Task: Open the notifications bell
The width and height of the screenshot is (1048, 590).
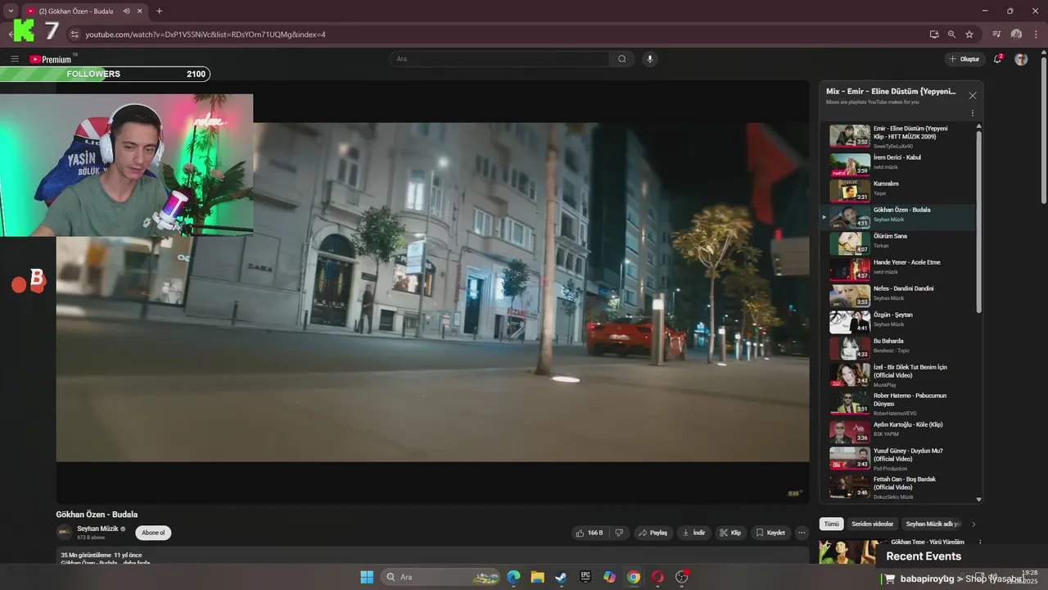Action: click(x=997, y=59)
